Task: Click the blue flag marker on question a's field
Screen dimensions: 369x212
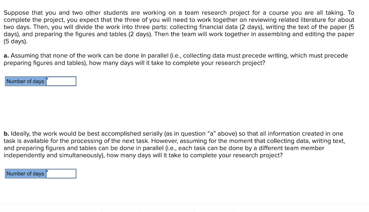Action: pos(46,78)
